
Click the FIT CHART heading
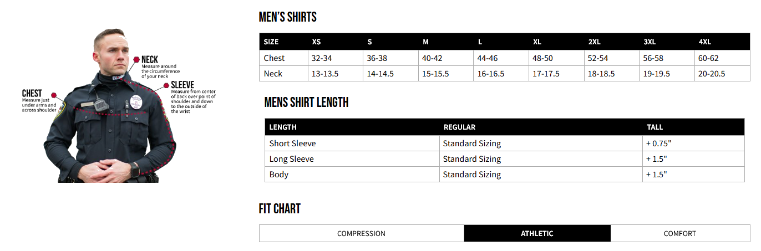[x=280, y=209]
